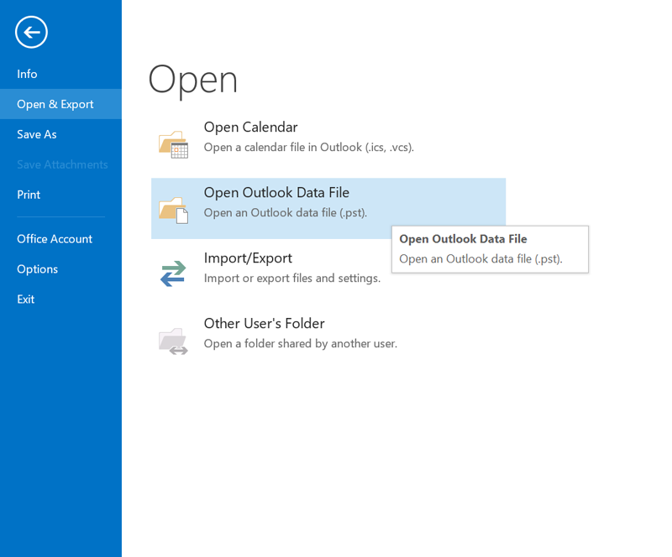Click the Import/Export title

[x=248, y=258]
